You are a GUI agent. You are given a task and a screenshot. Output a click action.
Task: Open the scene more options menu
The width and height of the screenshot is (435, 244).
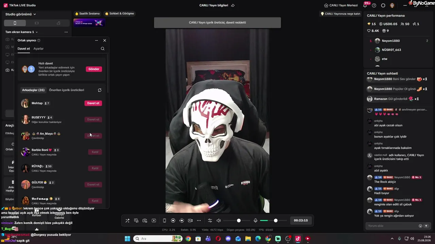[x=66, y=32]
